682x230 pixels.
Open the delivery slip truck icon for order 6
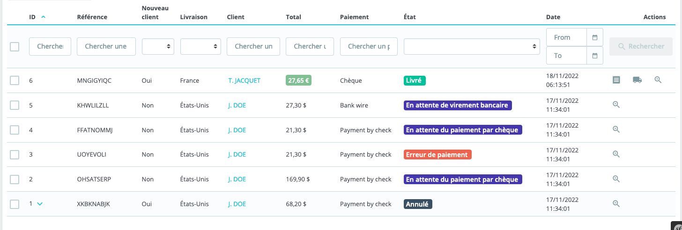(x=637, y=80)
